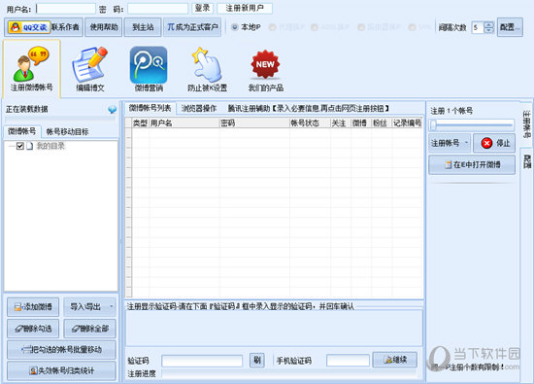Click the 类型 column header
The width and height of the screenshot is (534, 384).
point(140,123)
